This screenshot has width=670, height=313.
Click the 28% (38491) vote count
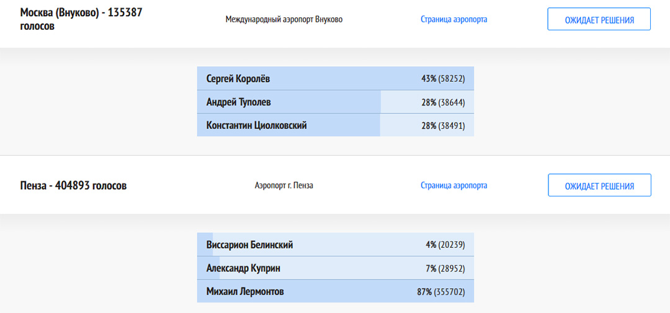(x=443, y=126)
